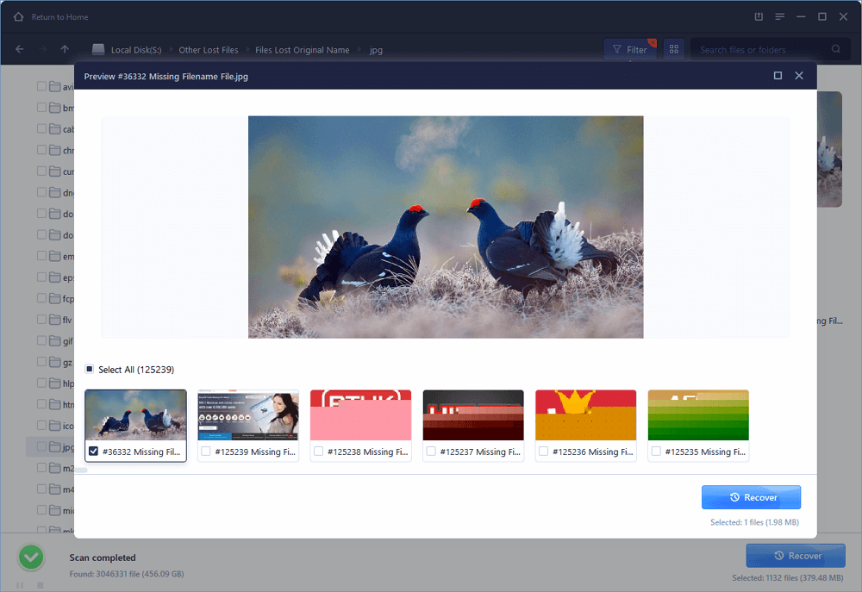
Task: Open the Filter dropdown
Action: point(628,49)
